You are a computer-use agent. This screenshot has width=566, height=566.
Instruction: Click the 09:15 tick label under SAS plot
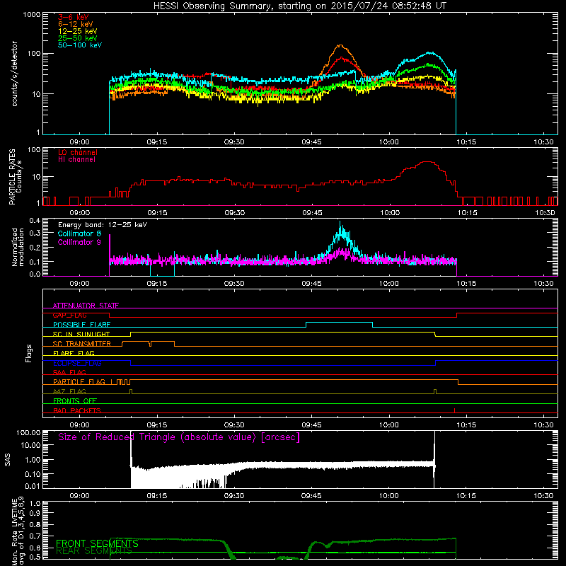tap(156, 496)
